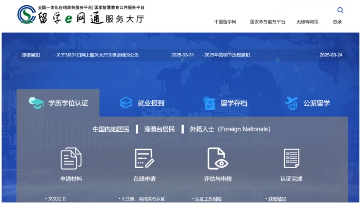Click the 申请材料 documents icon
Image resolution: width=361 pixels, height=205 pixels.
[71, 159]
